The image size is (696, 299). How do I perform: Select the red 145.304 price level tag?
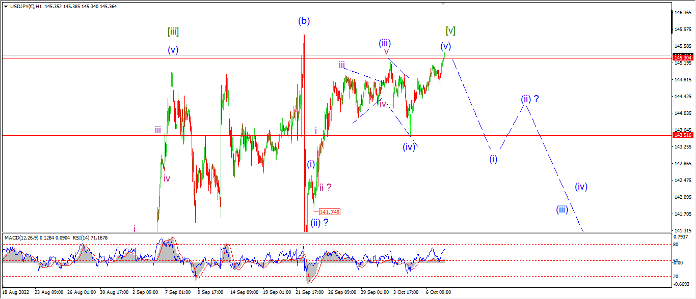click(683, 58)
